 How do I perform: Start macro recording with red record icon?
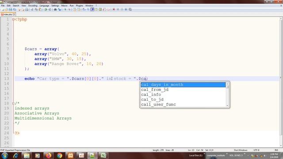114,9
